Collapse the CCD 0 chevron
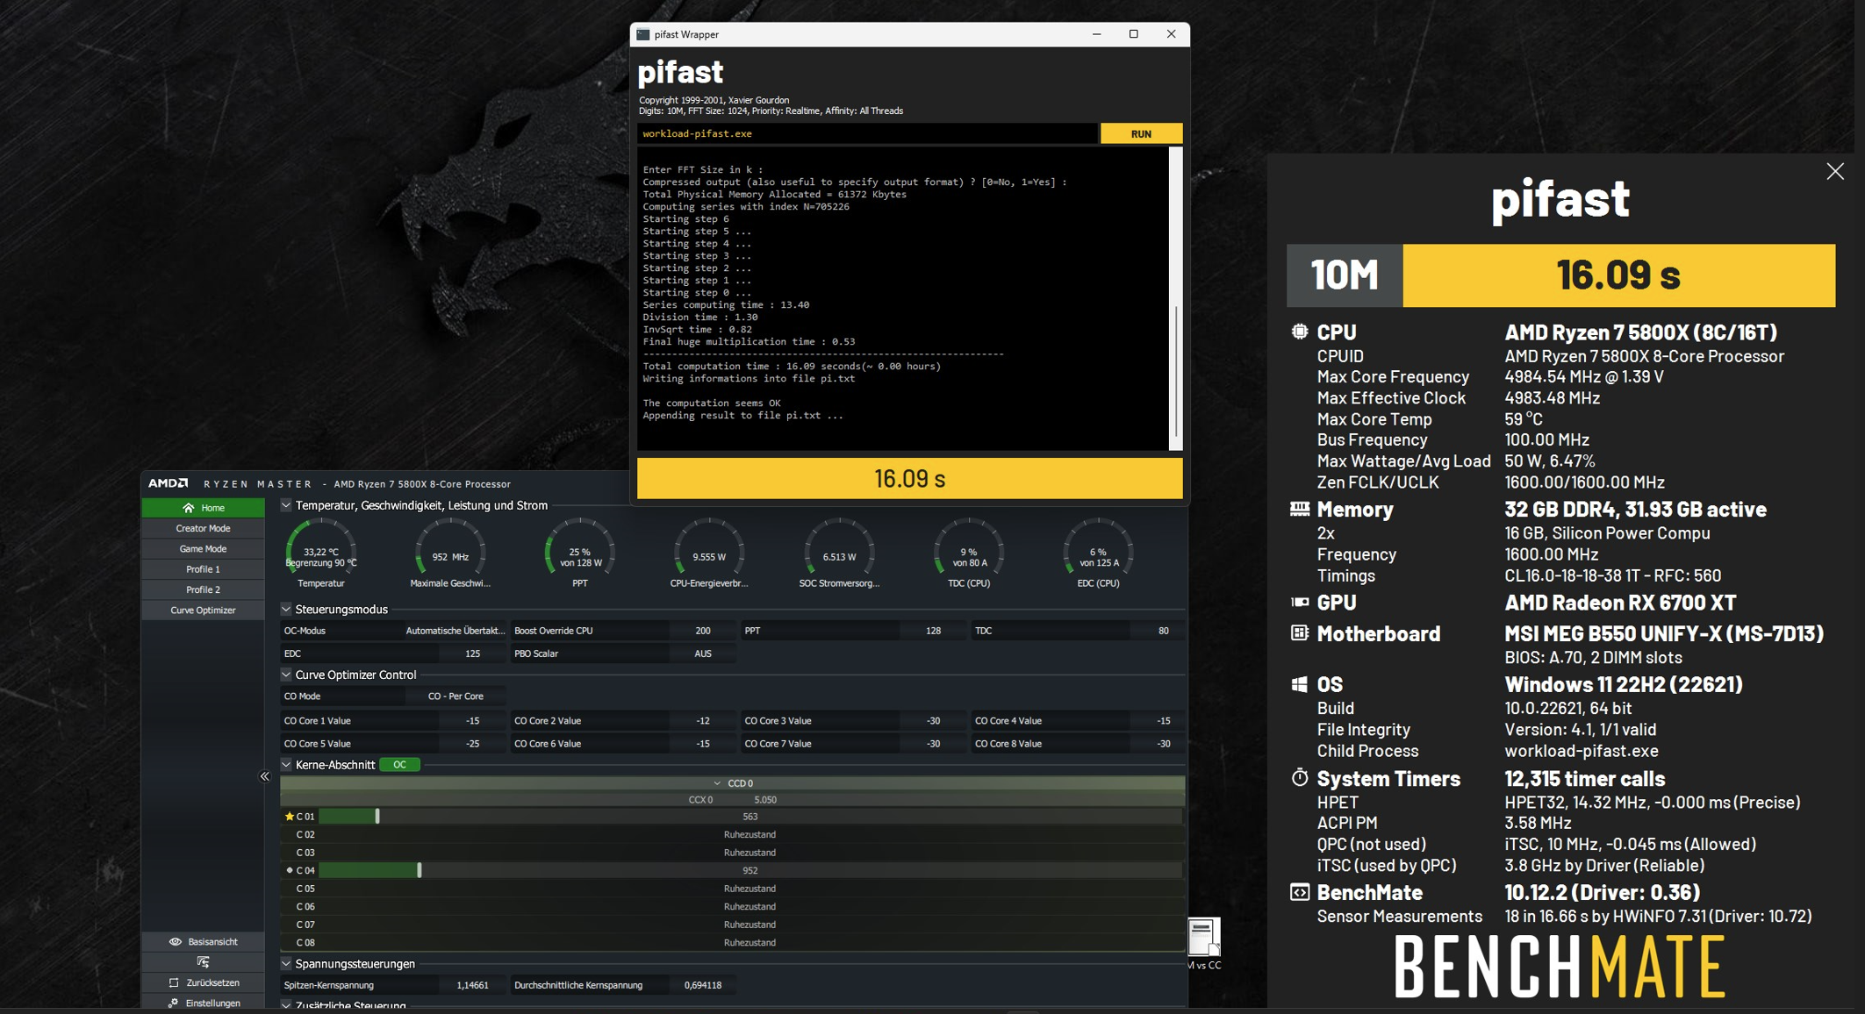Image resolution: width=1865 pixels, height=1014 pixels. [717, 783]
